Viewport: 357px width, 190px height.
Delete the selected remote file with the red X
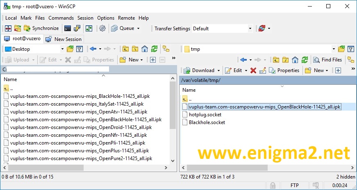pos(253,70)
